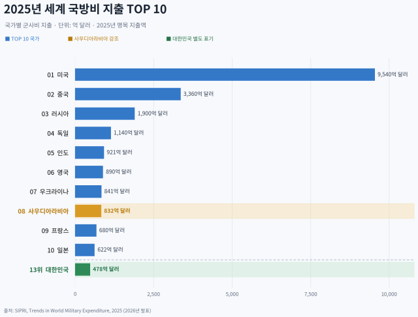Click the chart title '2025년 세계 국방비 지출 TOP 10'
The width and height of the screenshot is (418, 317).
[x=85, y=9]
